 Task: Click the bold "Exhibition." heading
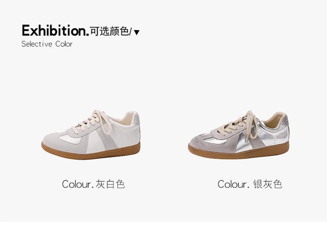click(x=55, y=30)
